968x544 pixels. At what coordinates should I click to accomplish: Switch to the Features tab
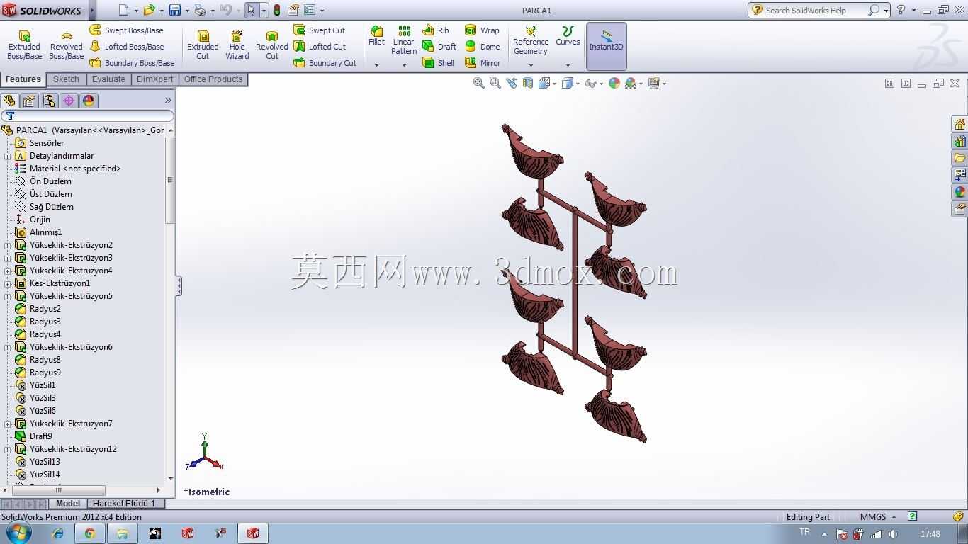pos(23,79)
